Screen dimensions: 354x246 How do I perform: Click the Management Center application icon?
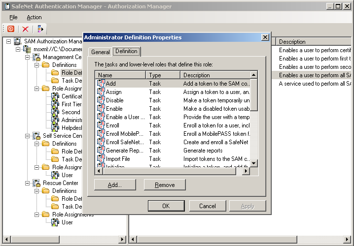click(36, 57)
